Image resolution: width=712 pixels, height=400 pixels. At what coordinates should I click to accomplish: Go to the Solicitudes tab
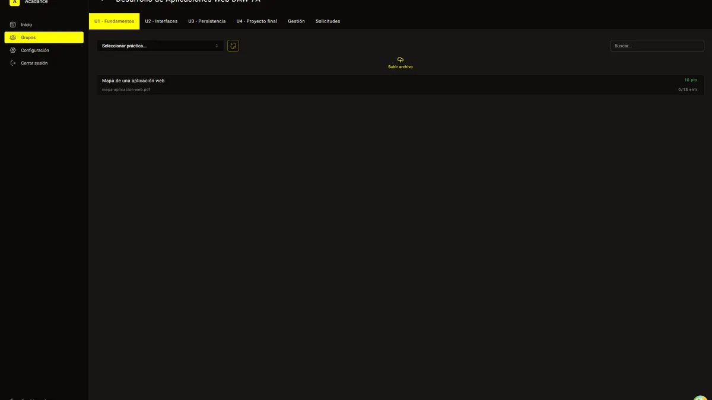click(328, 21)
